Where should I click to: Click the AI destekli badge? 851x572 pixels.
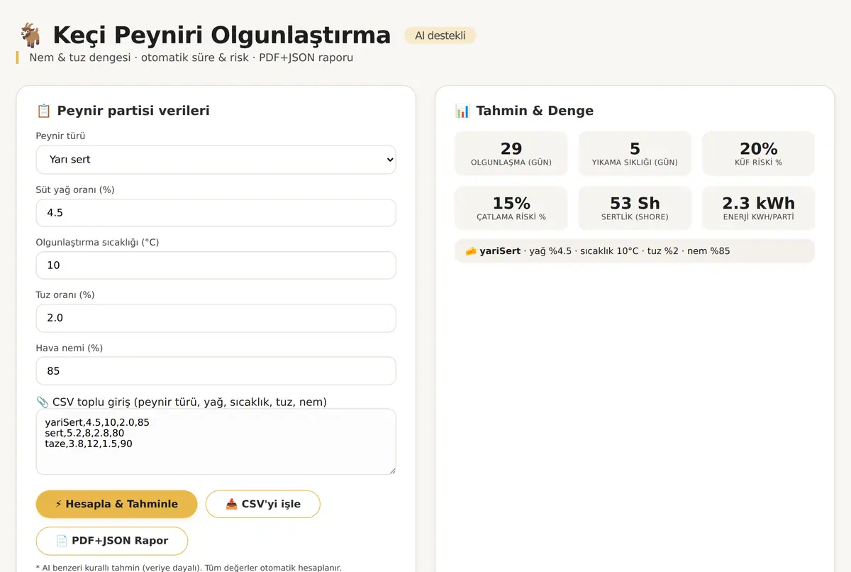(440, 35)
